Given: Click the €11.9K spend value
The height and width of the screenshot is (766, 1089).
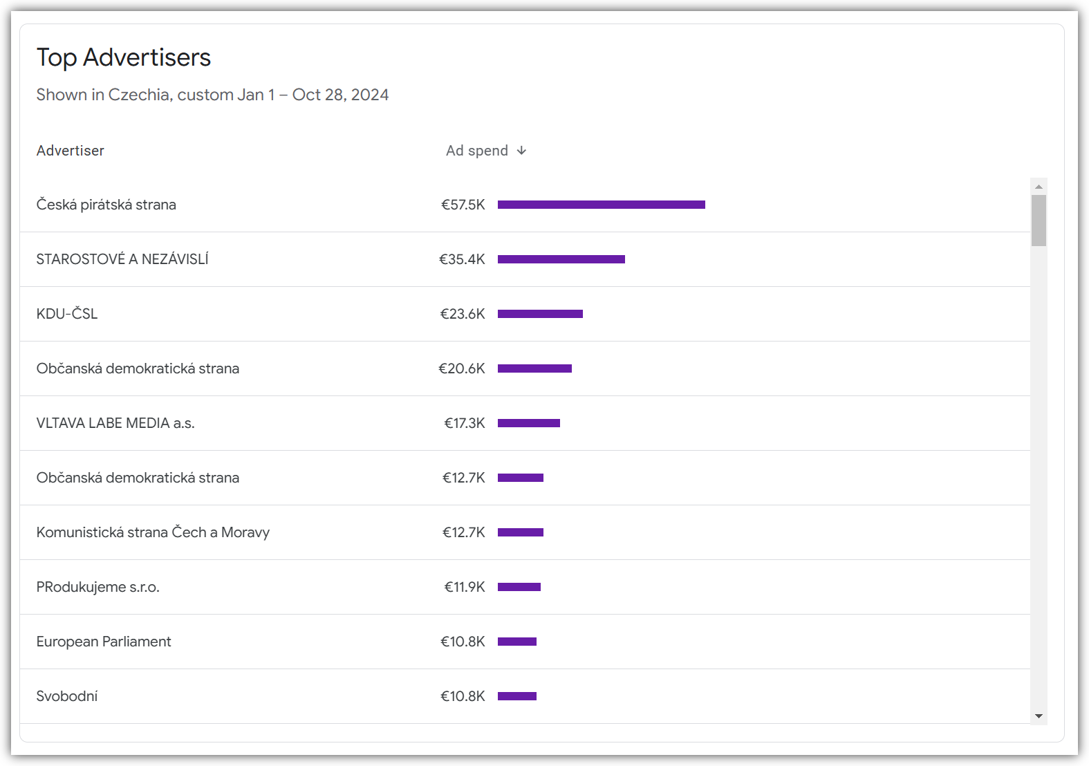Looking at the screenshot, I should click(x=465, y=587).
